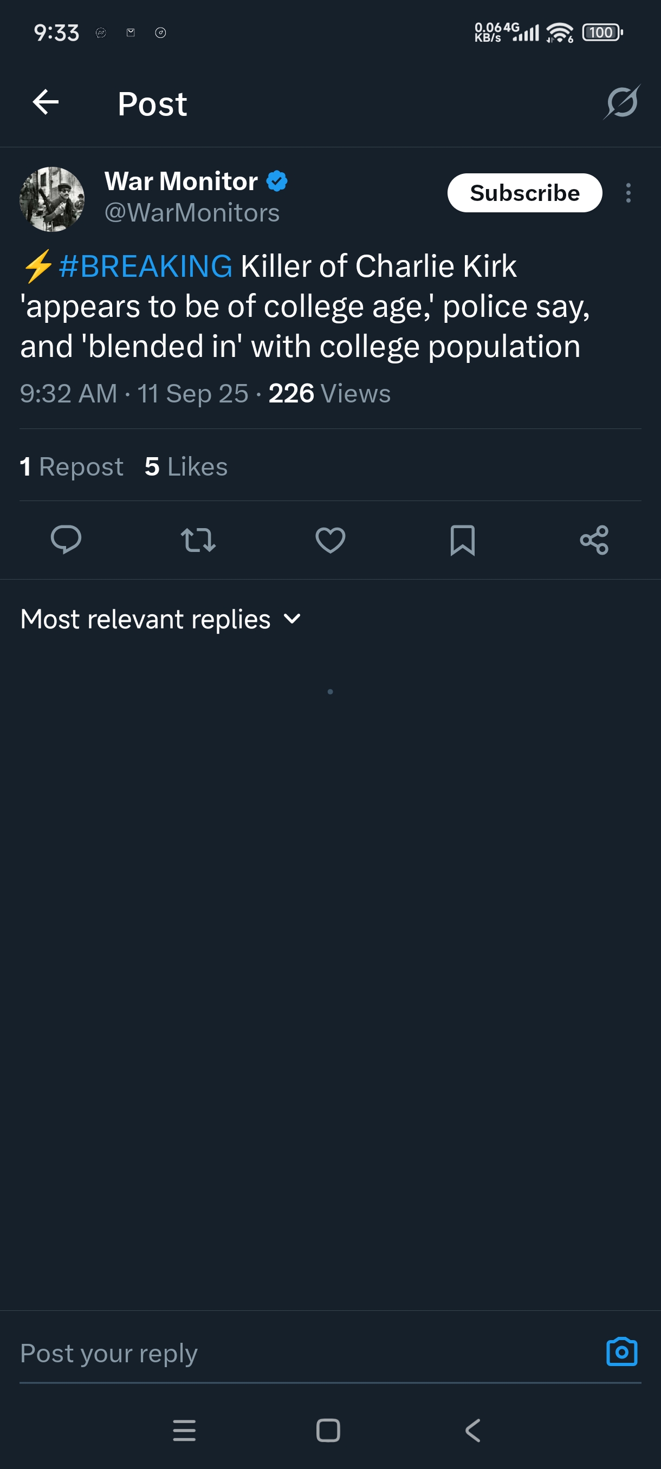
Task: Open the @WarMonitors handle
Action: (x=192, y=213)
